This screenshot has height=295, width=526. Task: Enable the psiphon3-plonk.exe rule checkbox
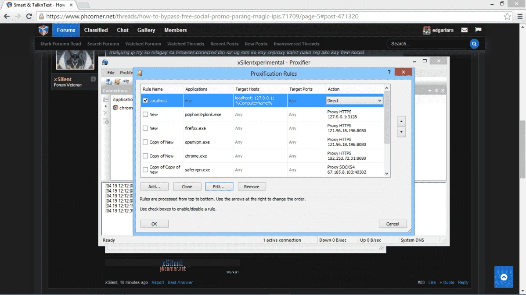(x=145, y=114)
